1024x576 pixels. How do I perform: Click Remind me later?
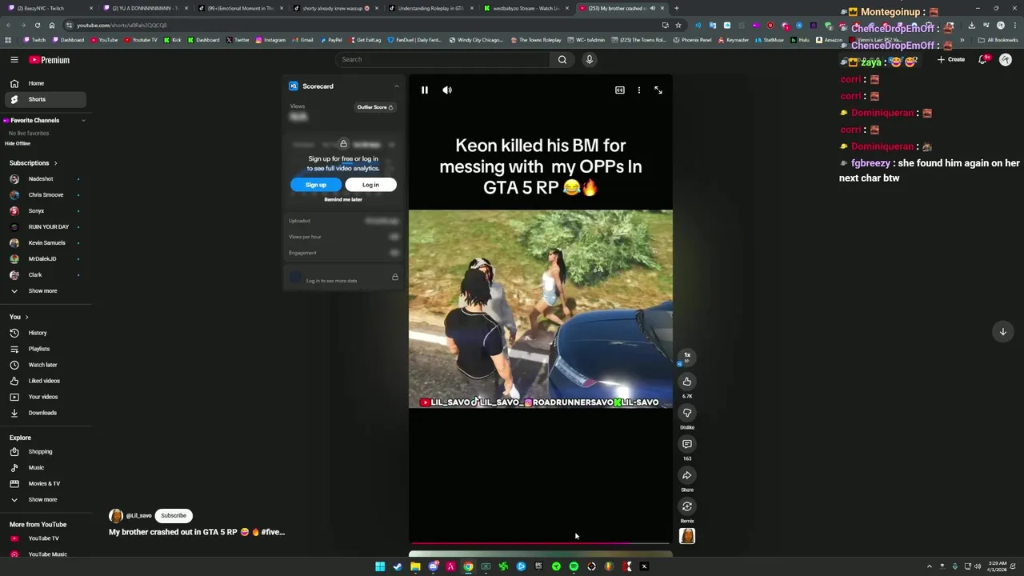pyautogui.click(x=343, y=200)
